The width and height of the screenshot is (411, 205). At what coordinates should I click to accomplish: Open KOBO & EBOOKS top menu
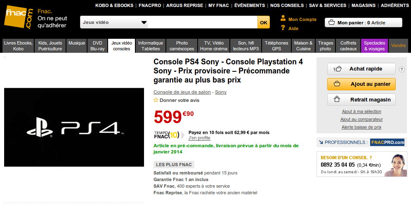(x=114, y=5)
